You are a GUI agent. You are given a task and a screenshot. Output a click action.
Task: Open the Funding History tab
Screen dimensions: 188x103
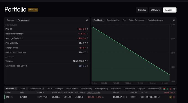(101, 89)
